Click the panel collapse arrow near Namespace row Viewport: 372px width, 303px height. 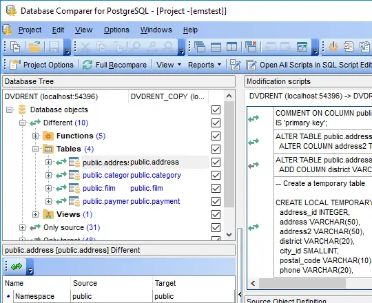240,295
